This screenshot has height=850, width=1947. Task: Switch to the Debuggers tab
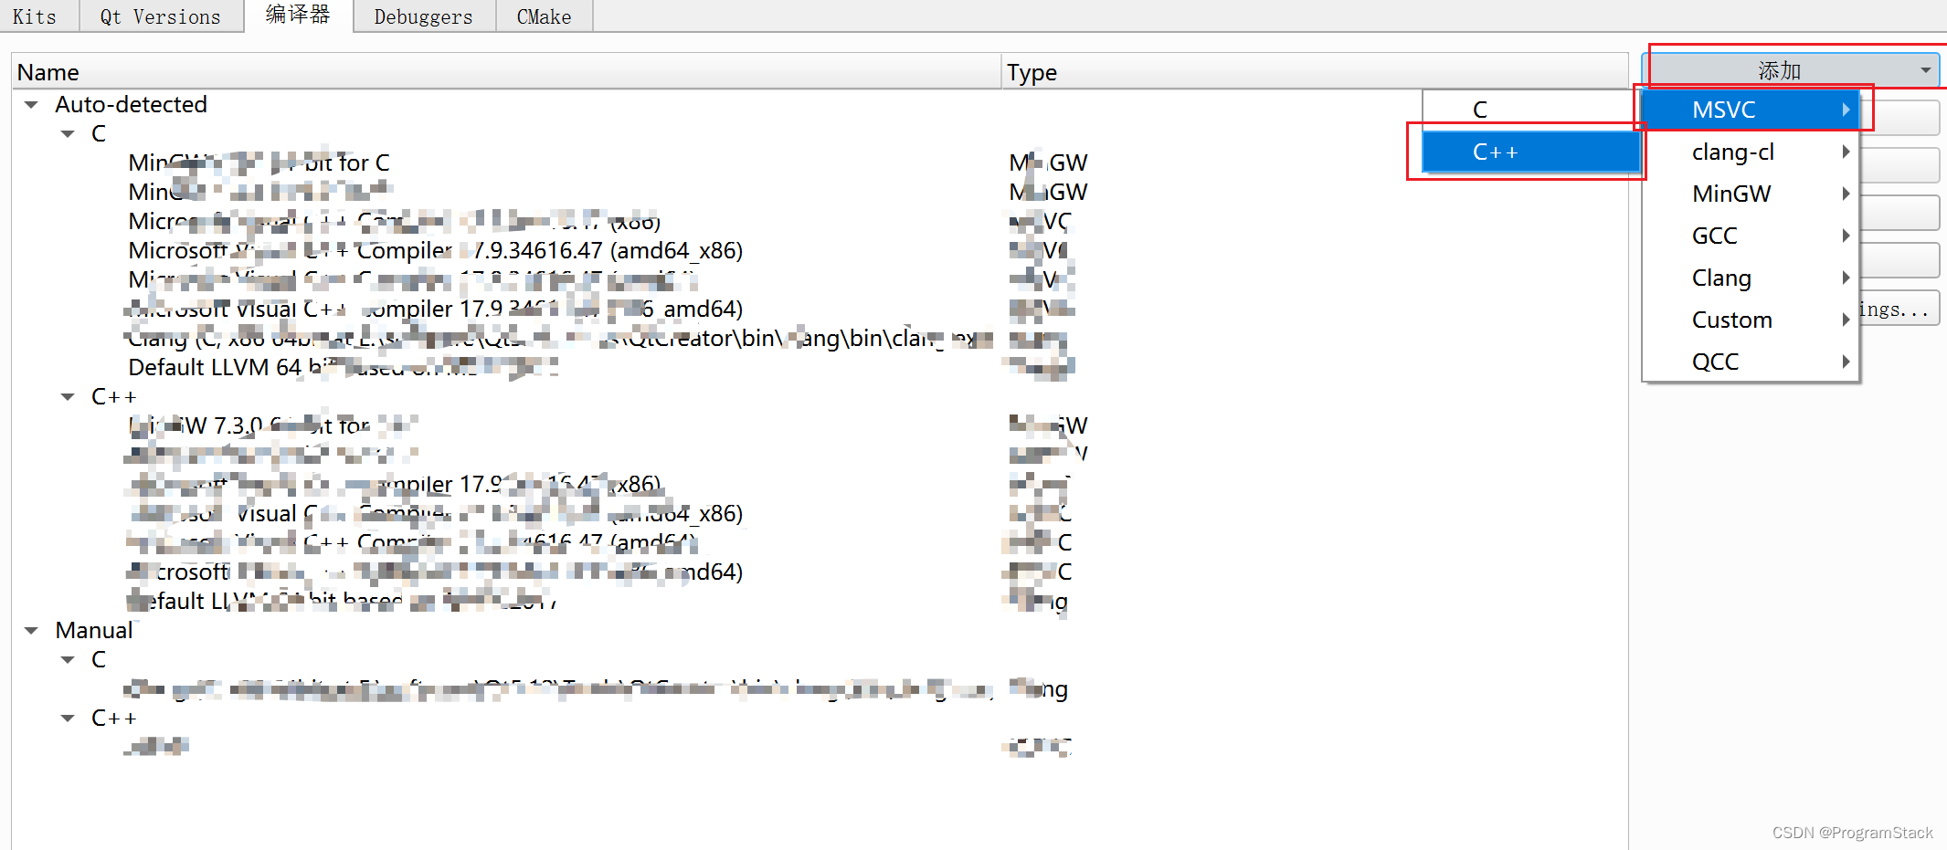click(423, 16)
